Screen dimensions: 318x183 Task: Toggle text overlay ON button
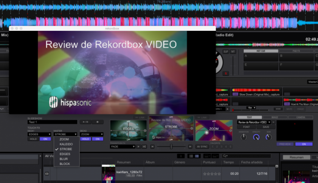tap(304, 144)
